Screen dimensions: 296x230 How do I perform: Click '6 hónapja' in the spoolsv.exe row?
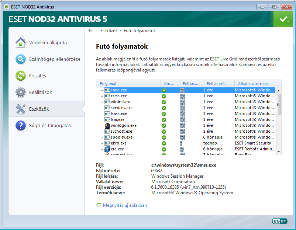(x=213, y=137)
